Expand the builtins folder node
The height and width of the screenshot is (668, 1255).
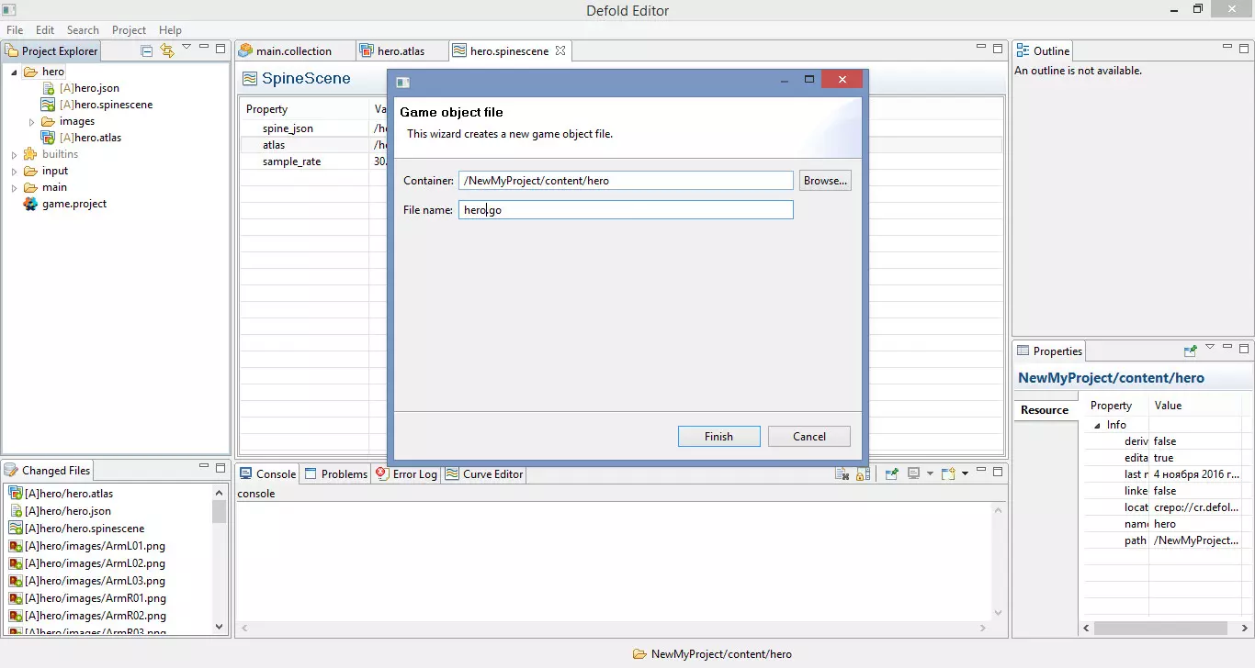click(x=14, y=155)
